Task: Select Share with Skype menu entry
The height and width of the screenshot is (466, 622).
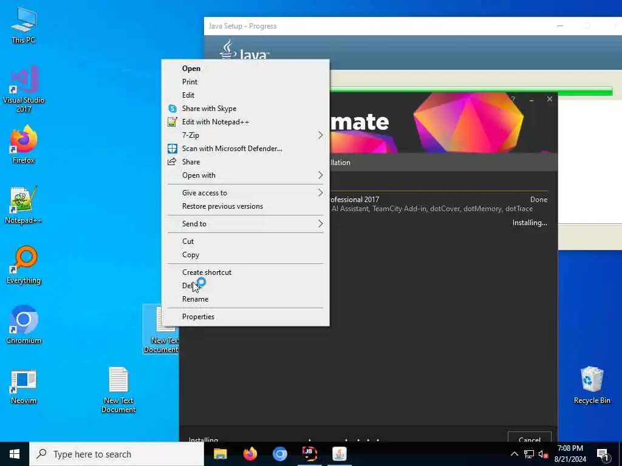Action: click(x=245, y=109)
